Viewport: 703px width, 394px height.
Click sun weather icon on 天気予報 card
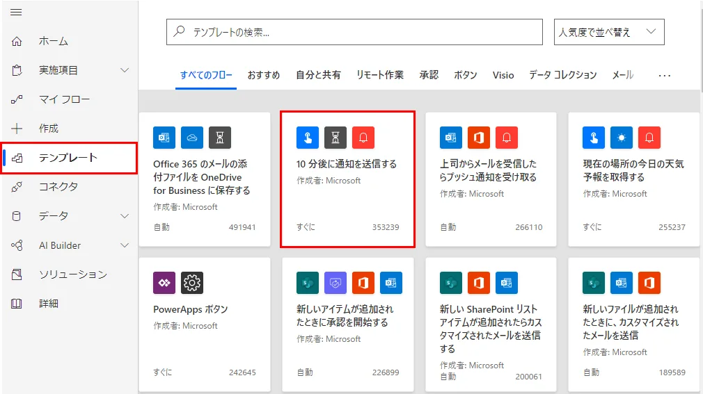tap(622, 138)
